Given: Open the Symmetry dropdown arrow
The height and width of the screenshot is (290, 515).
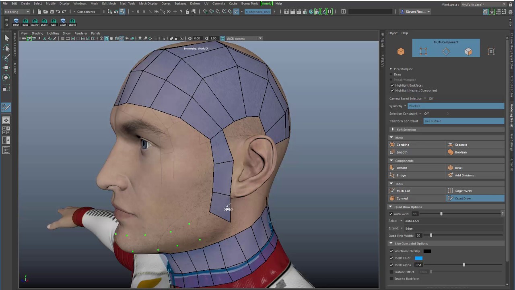Looking at the screenshot, I should click(x=405, y=106).
